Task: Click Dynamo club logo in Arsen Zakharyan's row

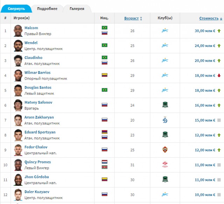Action: [x=165, y=120]
